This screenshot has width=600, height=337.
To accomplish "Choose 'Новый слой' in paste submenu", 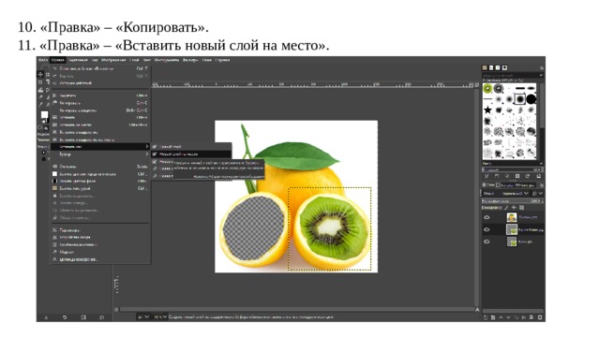I will click(191, 146).
